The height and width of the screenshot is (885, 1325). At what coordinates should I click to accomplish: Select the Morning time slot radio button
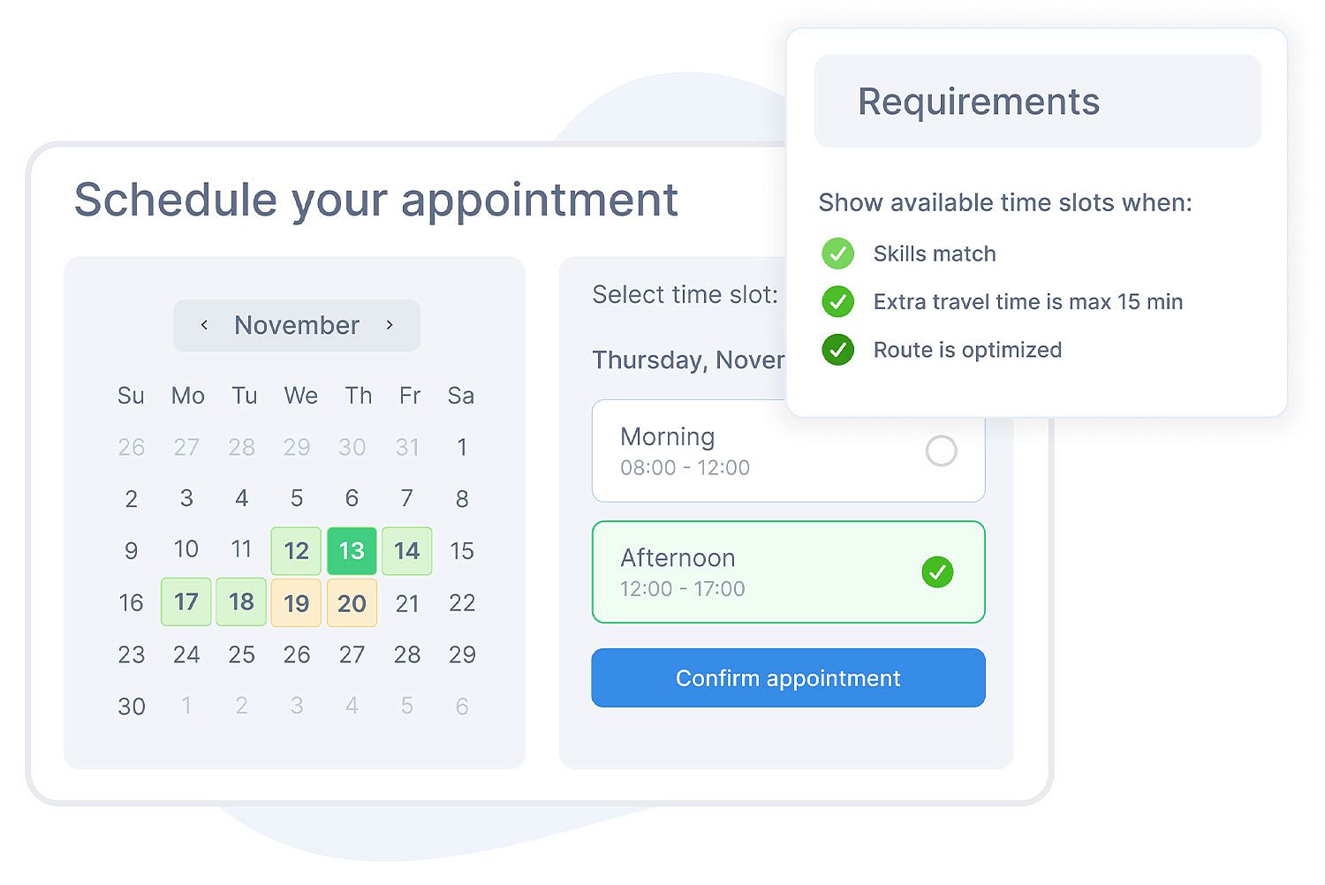941,451
